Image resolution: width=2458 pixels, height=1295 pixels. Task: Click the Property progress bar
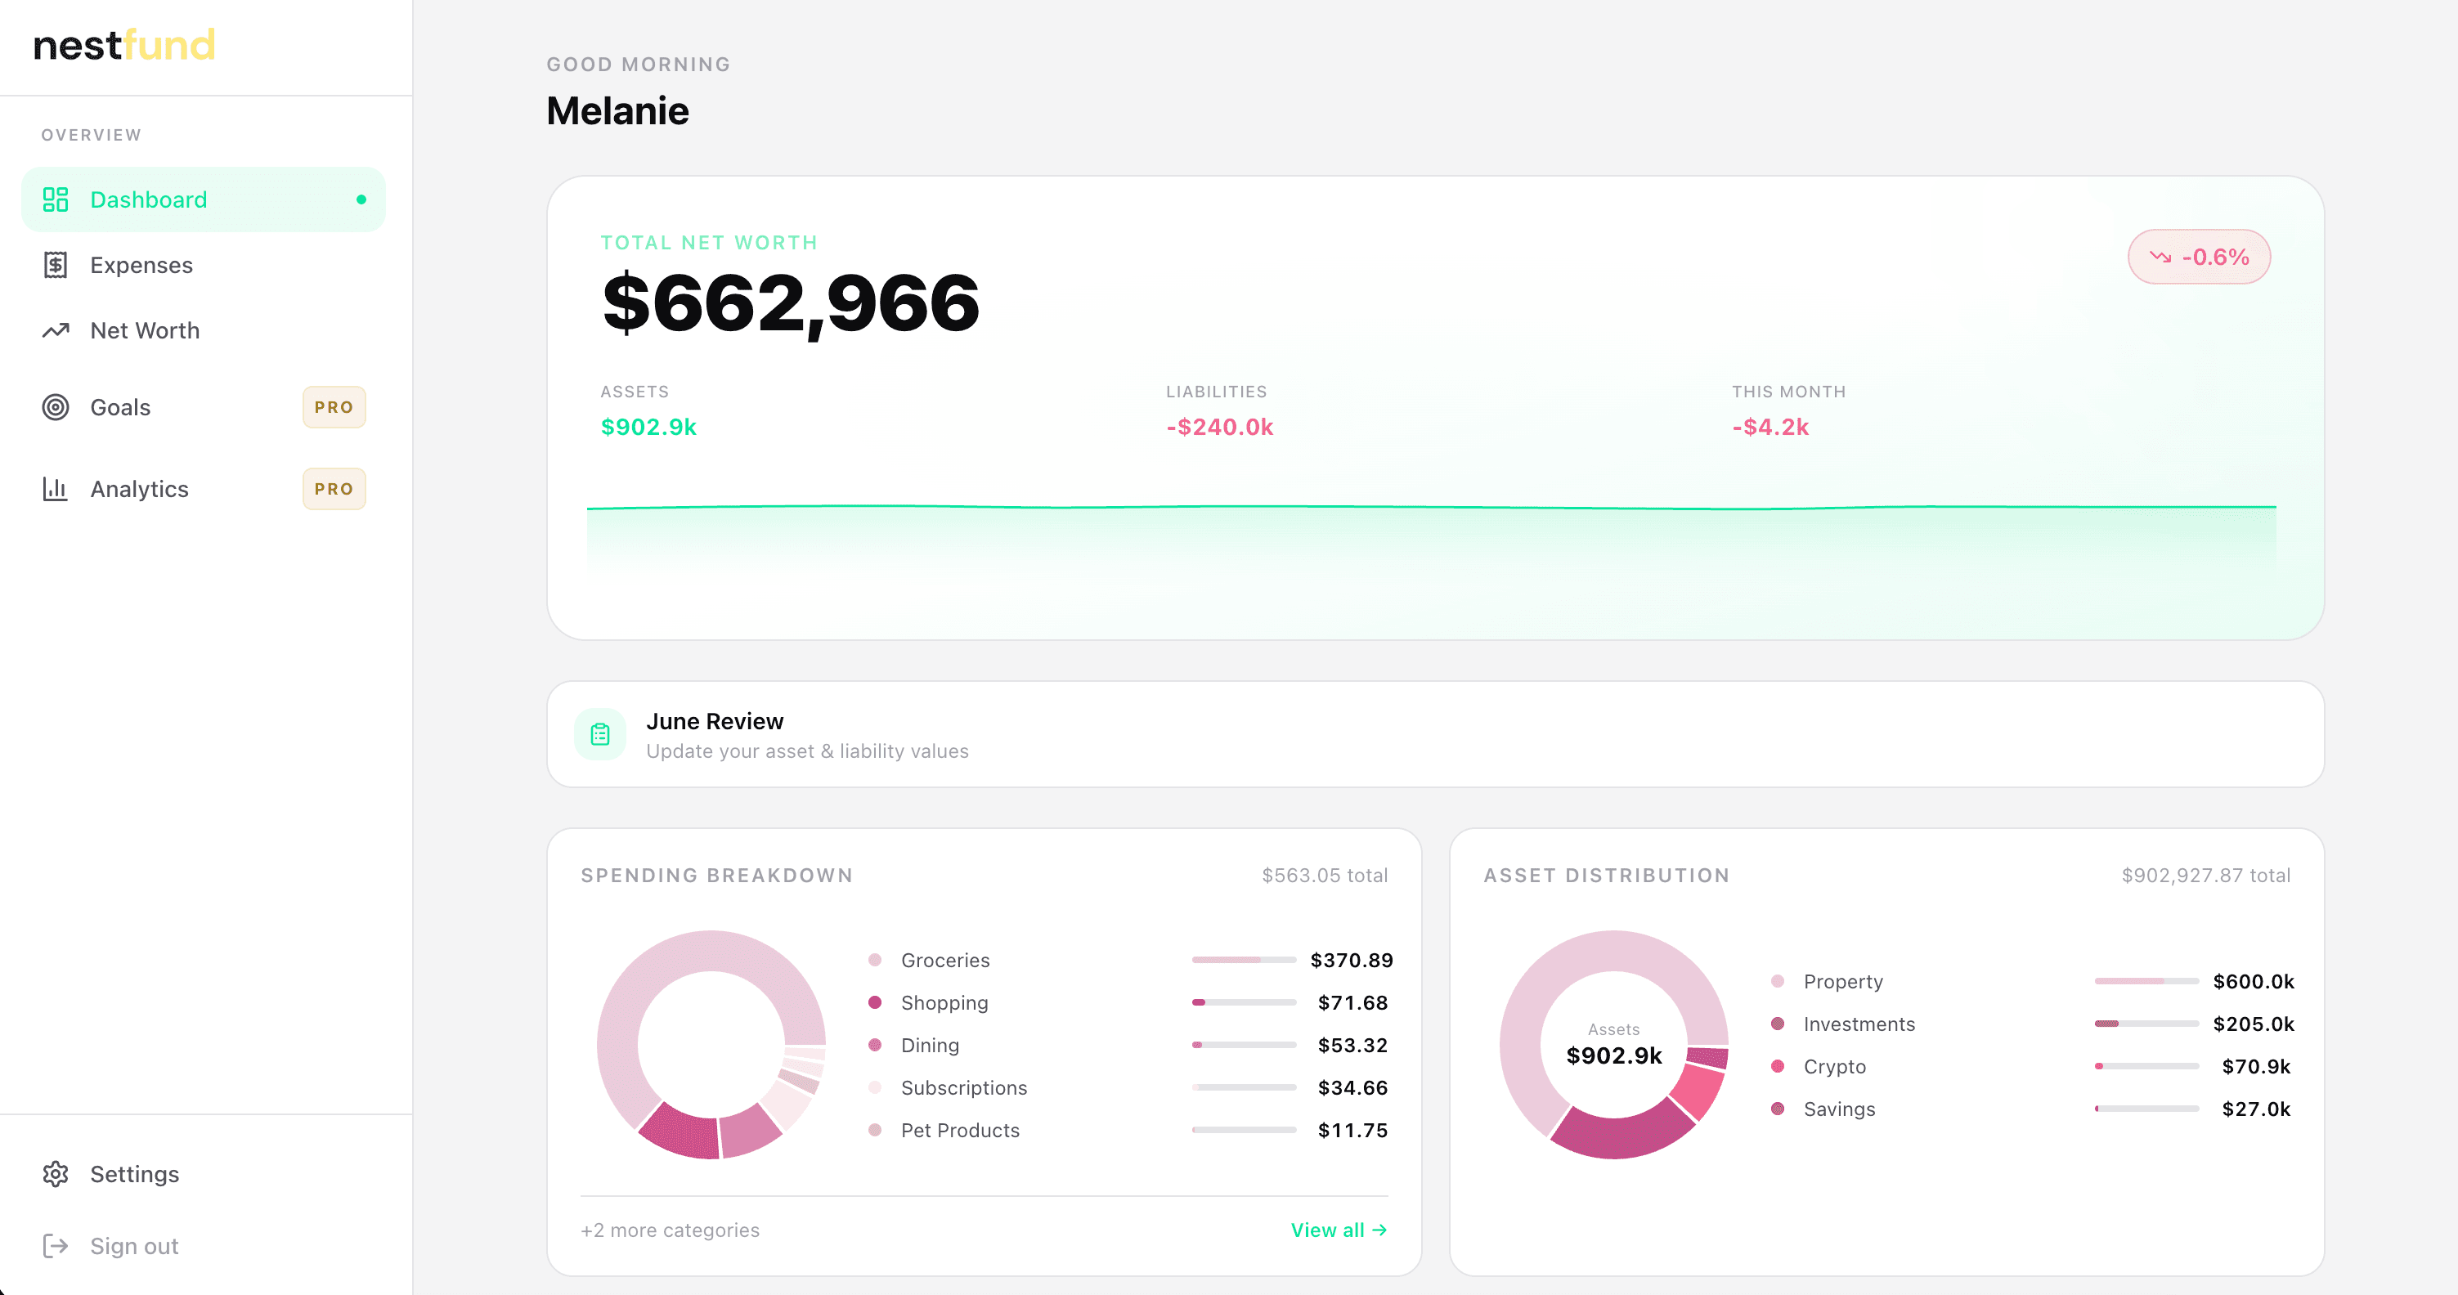click(x=2146, y=981)
